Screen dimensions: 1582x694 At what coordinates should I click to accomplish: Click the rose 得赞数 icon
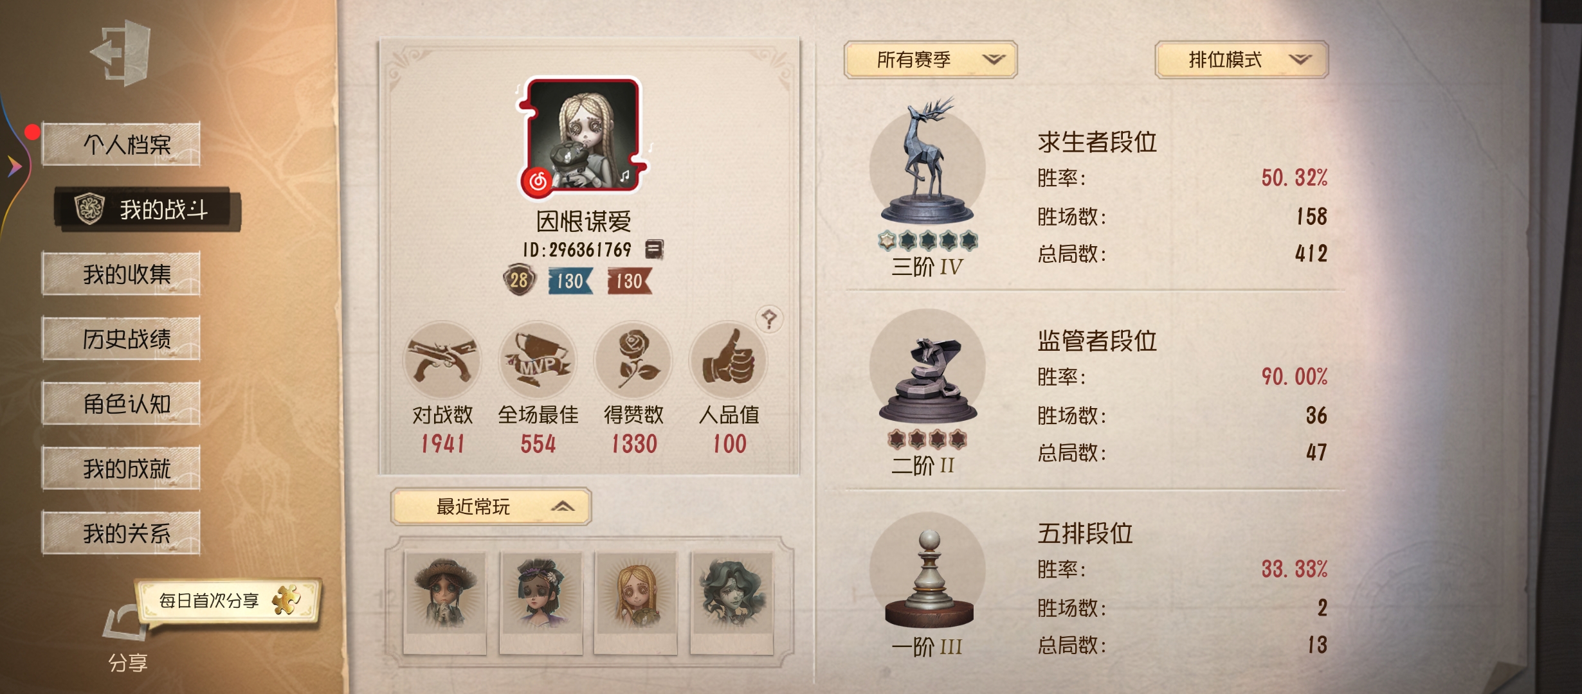[x=633, y=360]
